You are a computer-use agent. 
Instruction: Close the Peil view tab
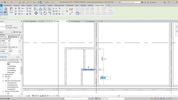(67, 21)
